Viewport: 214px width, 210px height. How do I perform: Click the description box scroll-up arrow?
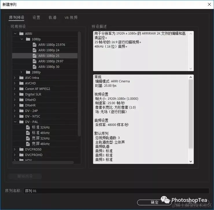coord(191,34)
